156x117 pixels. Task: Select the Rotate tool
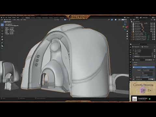(x=2, y=34)
